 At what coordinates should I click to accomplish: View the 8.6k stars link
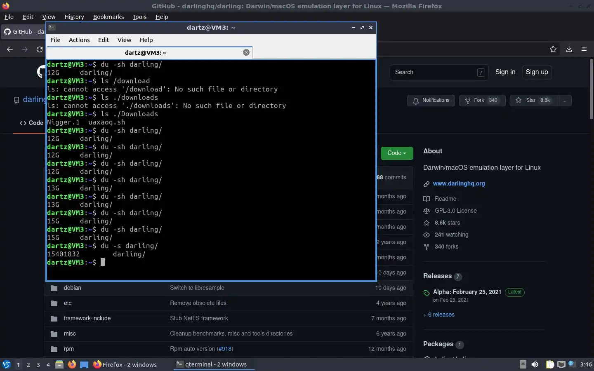[447, 223]
